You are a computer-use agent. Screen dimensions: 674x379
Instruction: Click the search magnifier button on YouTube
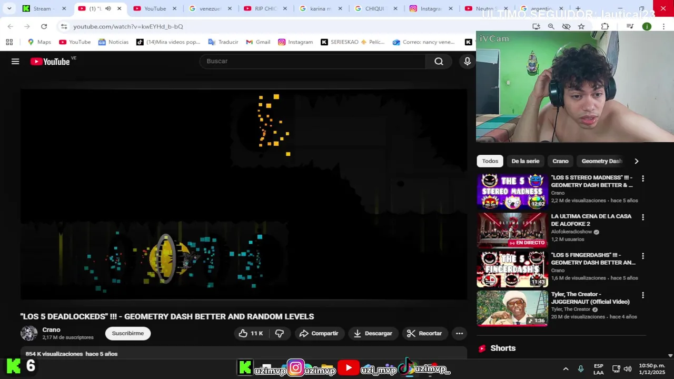439,62
